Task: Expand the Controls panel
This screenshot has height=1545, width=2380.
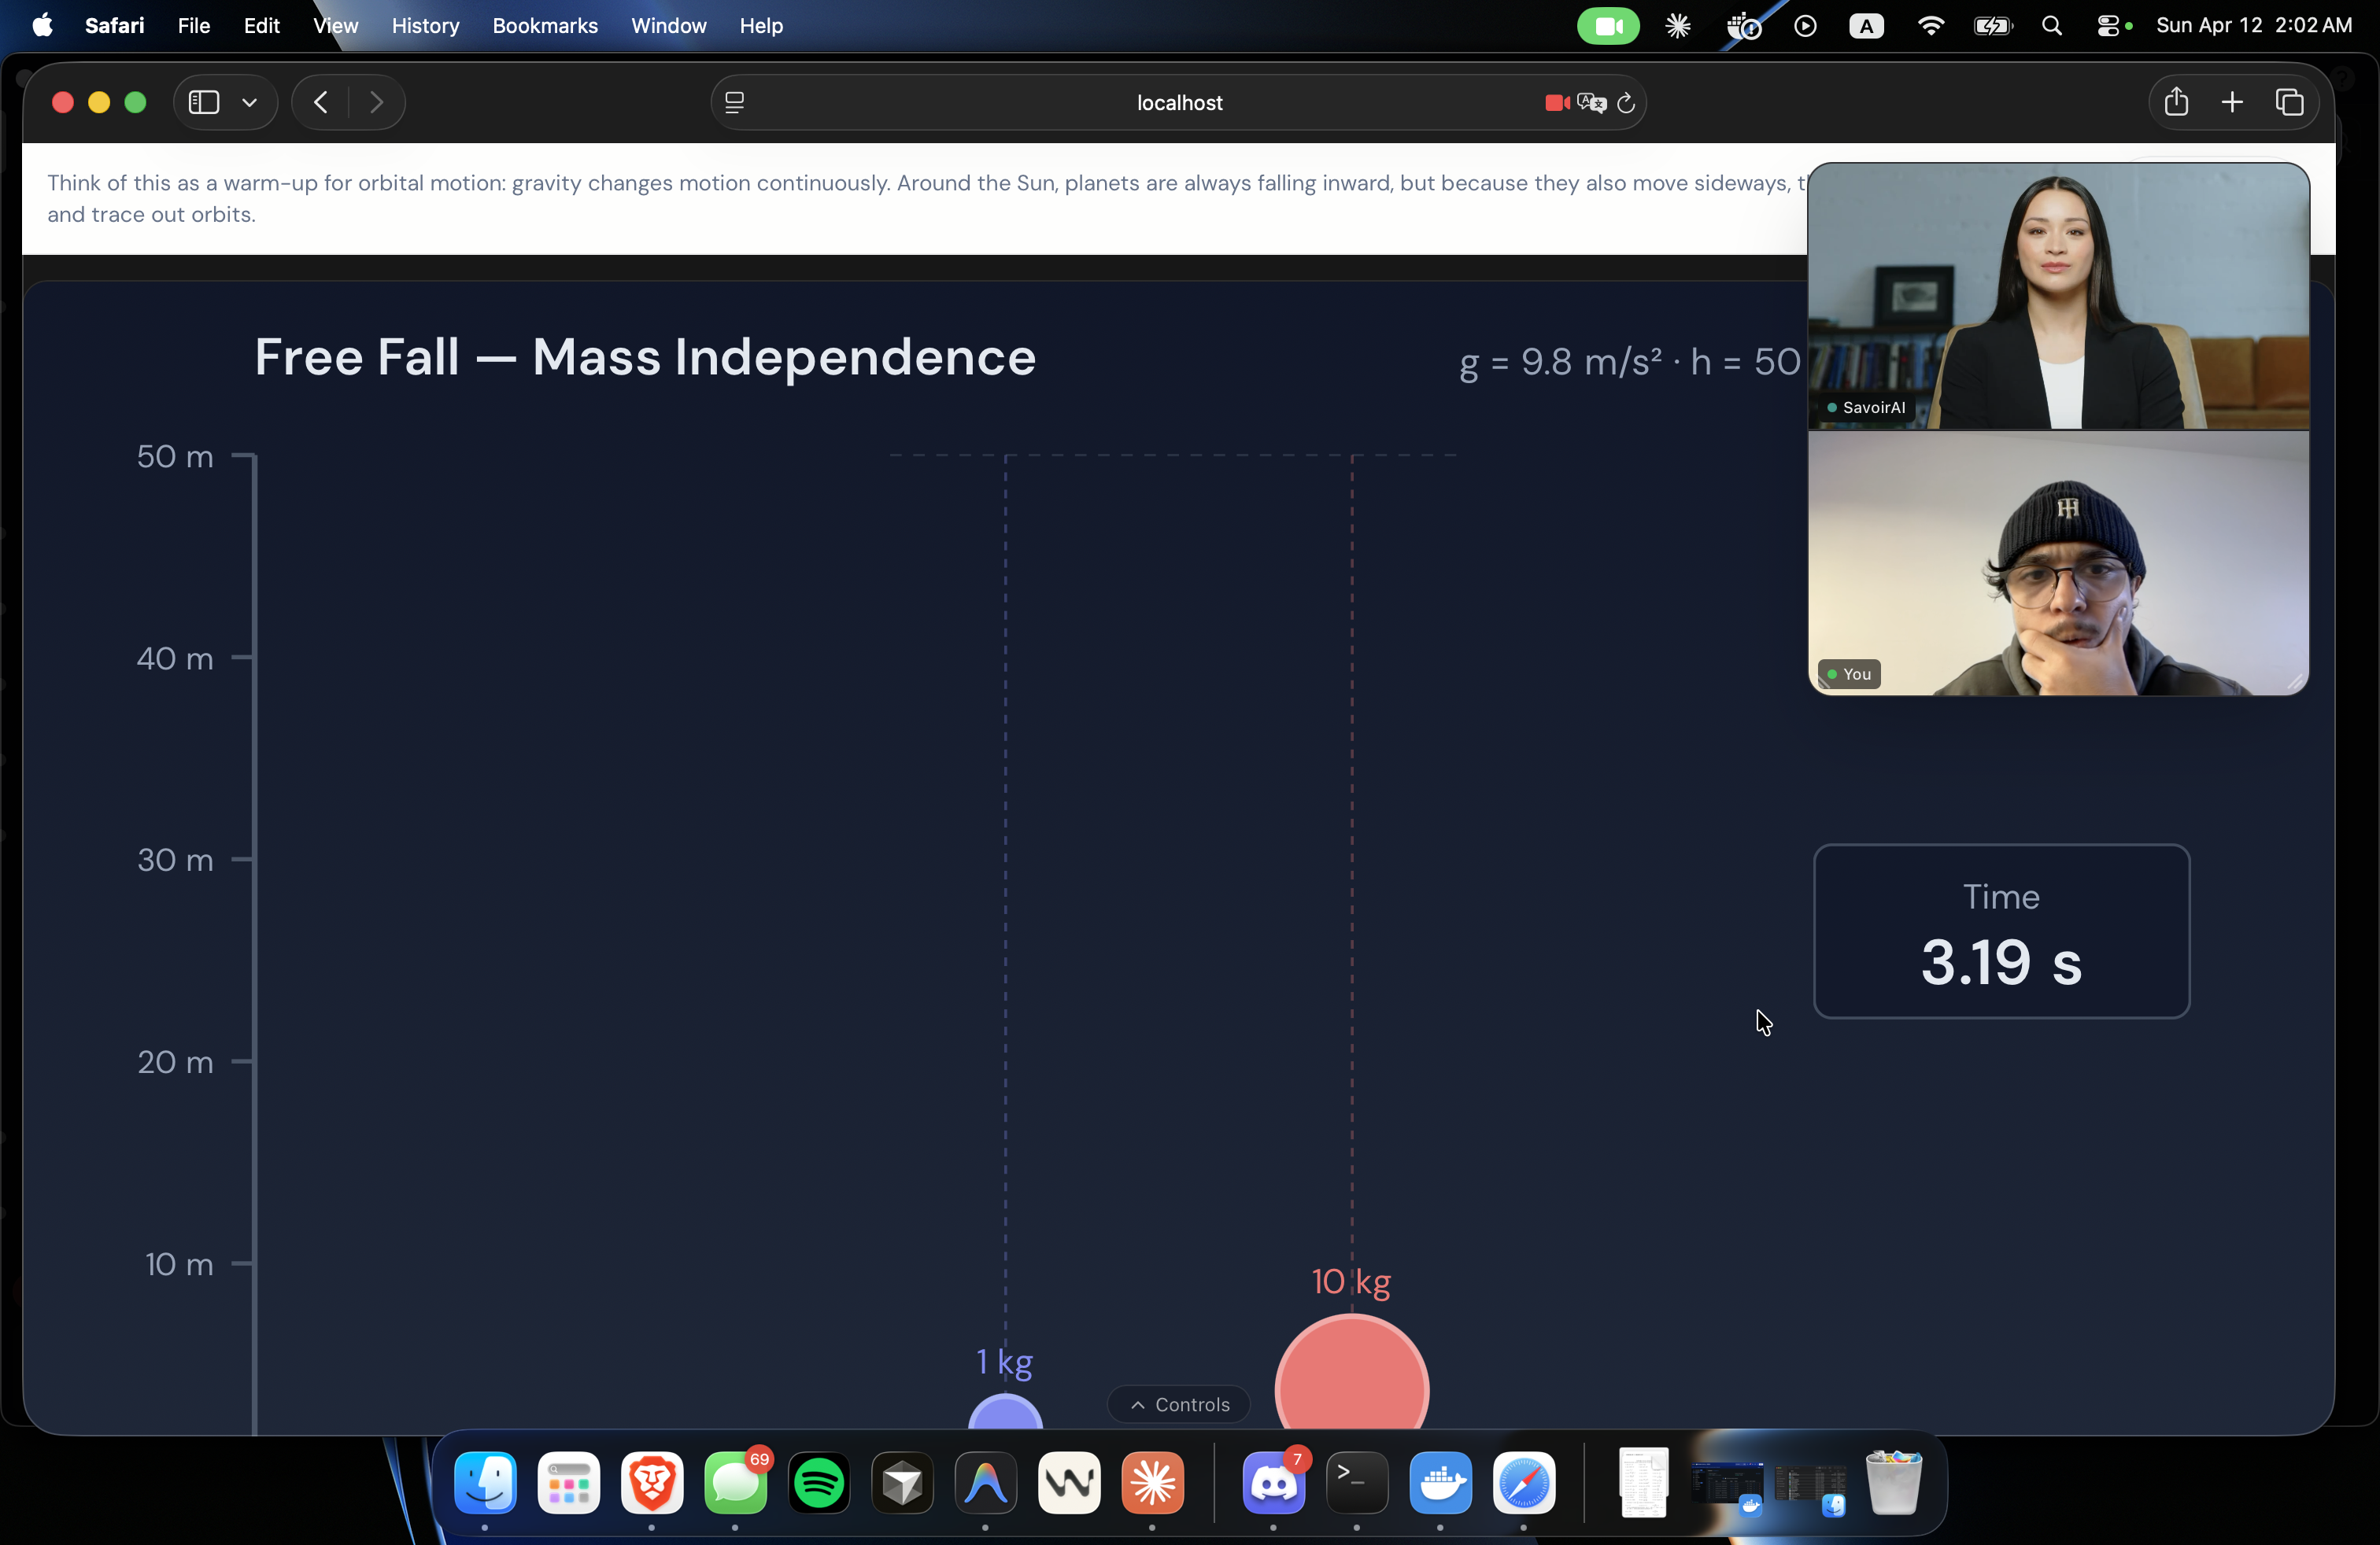Action: [1180, 1404]
